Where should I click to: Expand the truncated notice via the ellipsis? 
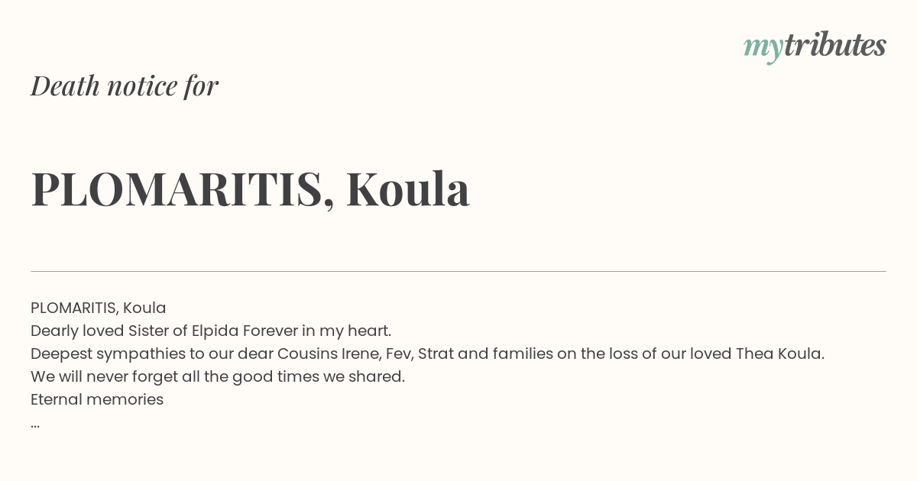[35, 425]
